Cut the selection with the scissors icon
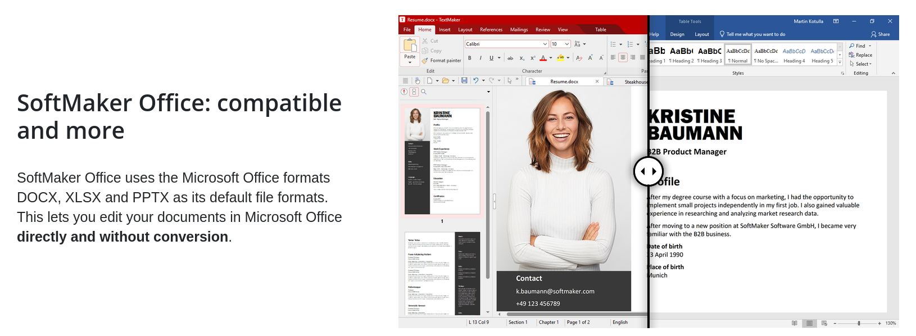916x336 pixels. [x=425, y=41]
